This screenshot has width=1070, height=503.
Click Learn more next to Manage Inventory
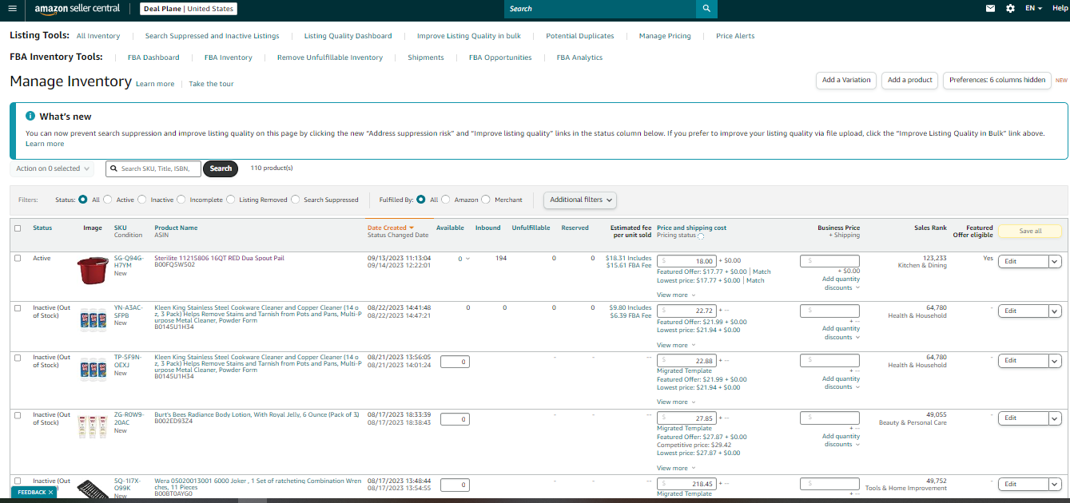click(x=155, y=84)
